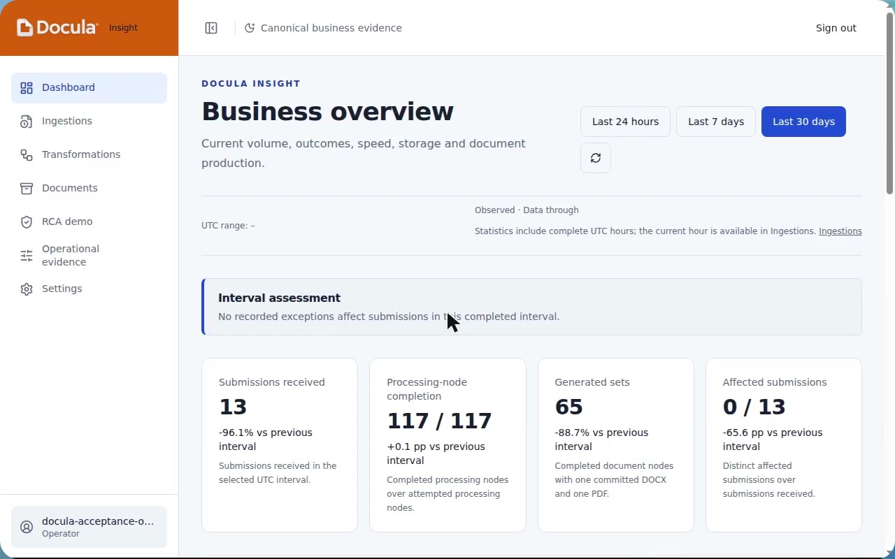
Task: Click the operator user avatar icon
Action: [27, 528]
